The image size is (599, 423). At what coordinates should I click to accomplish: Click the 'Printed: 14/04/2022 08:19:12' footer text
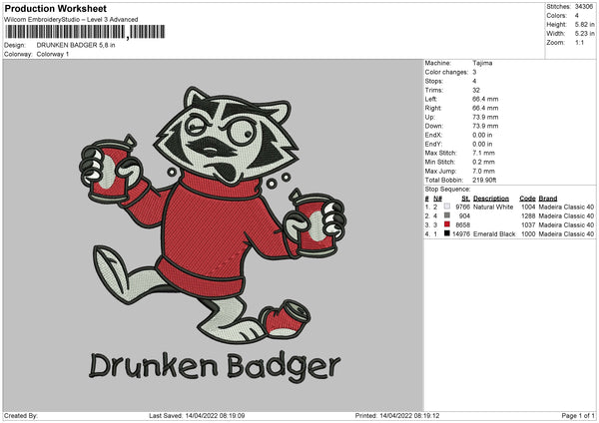(x=397, y=416)
